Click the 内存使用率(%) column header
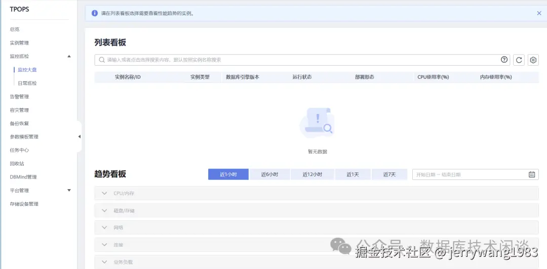The width and height of the screenshot is (547, 269). [x=496, y=77]
